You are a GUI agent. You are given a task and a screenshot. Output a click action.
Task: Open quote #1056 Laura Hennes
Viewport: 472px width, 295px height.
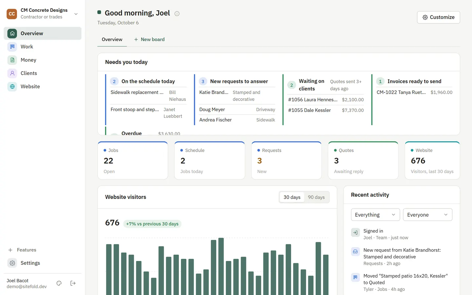(326, 100)
